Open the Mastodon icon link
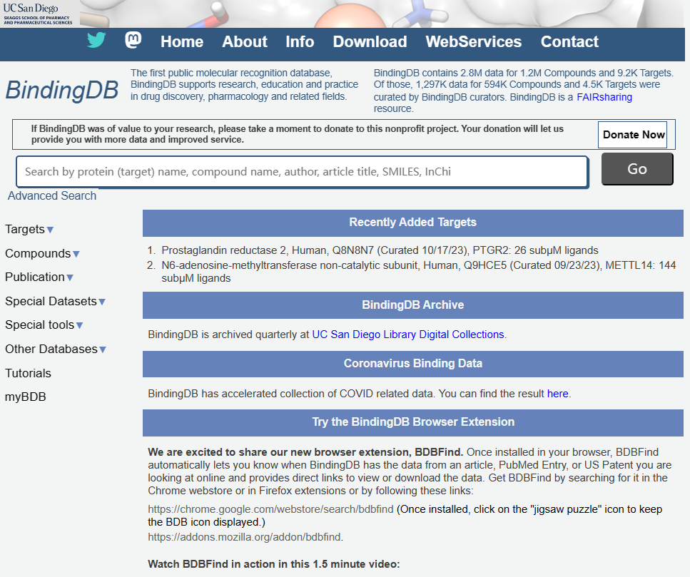The width and height of the screenshot is (690, 577). [x=133, y=41]
